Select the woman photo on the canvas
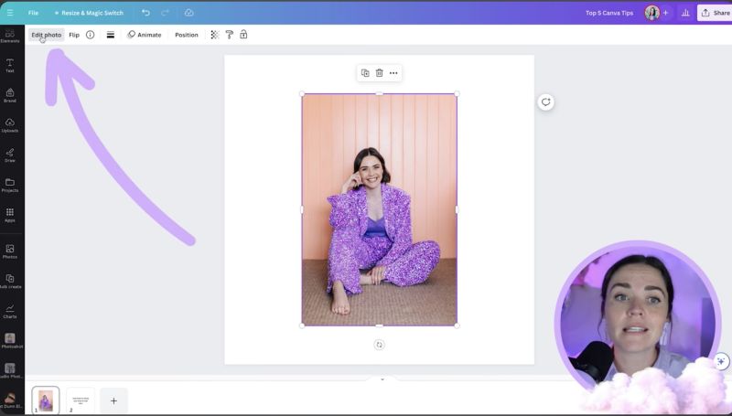732x416 pixels. point(379,209)
